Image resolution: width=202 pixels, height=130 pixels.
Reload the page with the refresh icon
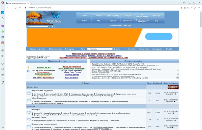(x=16, y=8)
